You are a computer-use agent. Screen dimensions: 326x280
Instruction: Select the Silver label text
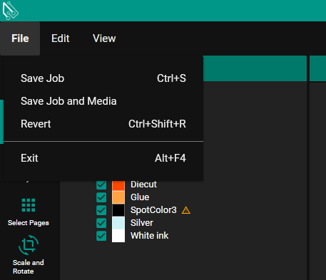142,223
